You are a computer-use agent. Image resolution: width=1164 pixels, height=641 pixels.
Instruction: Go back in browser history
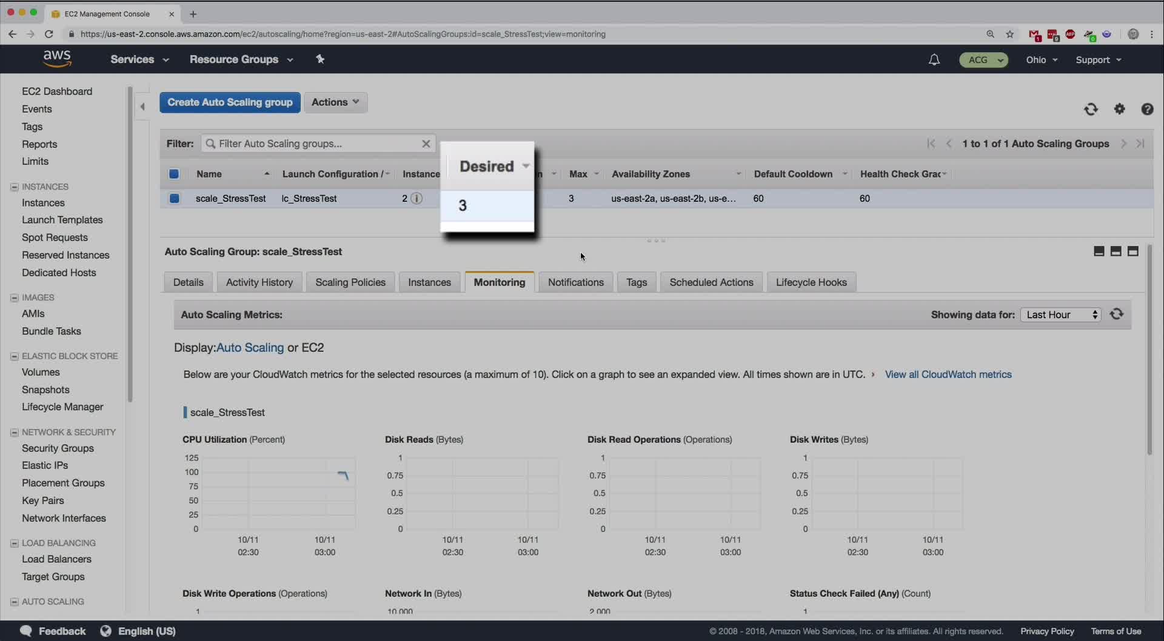(13, 34)
